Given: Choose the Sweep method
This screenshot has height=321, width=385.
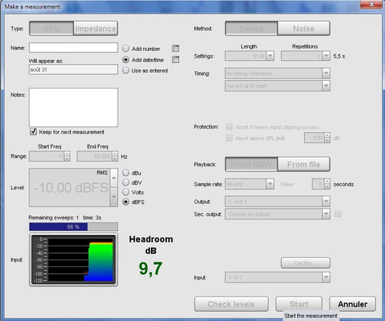Looking at the screenshot, I should point(251,28).
